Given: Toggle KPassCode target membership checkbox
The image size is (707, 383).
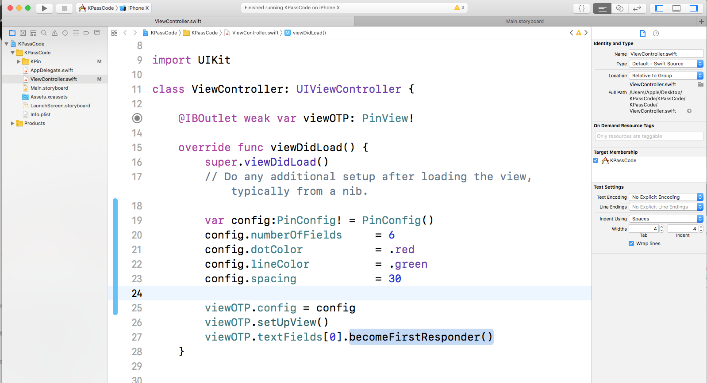Looking at the screenshot, I should pyautogui.click(x=596, y=160).
